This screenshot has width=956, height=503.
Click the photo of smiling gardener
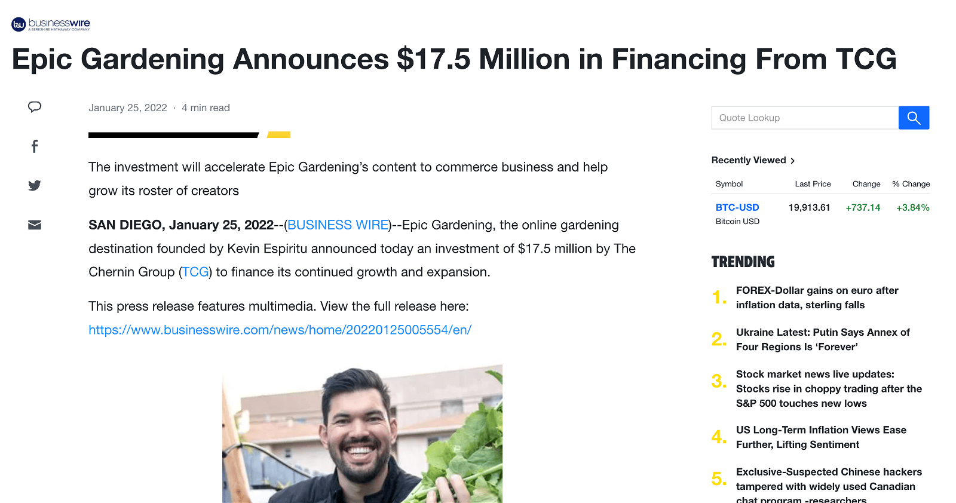click(362, 434)
